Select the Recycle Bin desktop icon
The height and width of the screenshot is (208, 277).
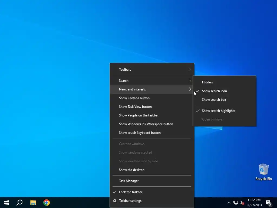click(x=263, y=172)
